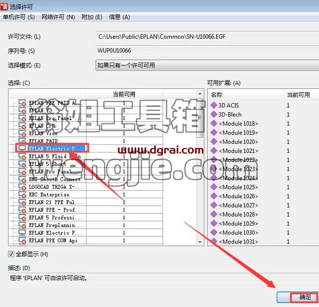Click the 序列号 WUP0U10066 field
This screenshot has height=307, width=319.
click(x=207, y=51)
